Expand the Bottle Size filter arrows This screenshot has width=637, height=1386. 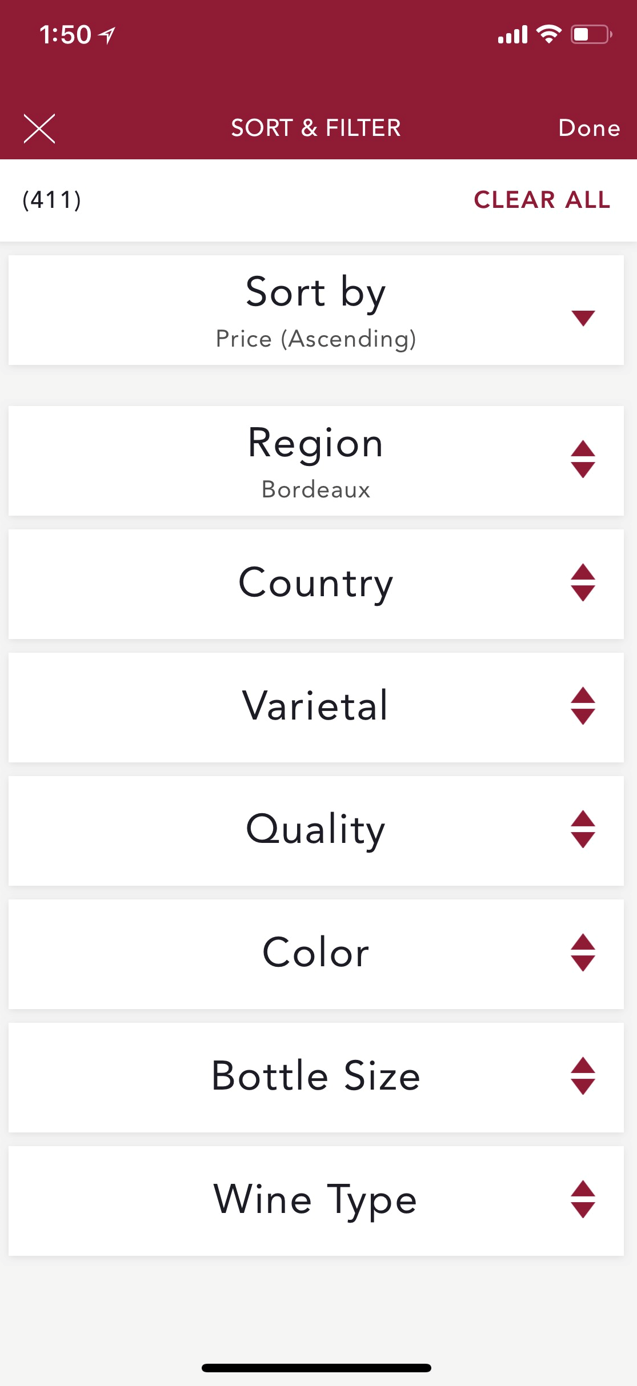583,1076
